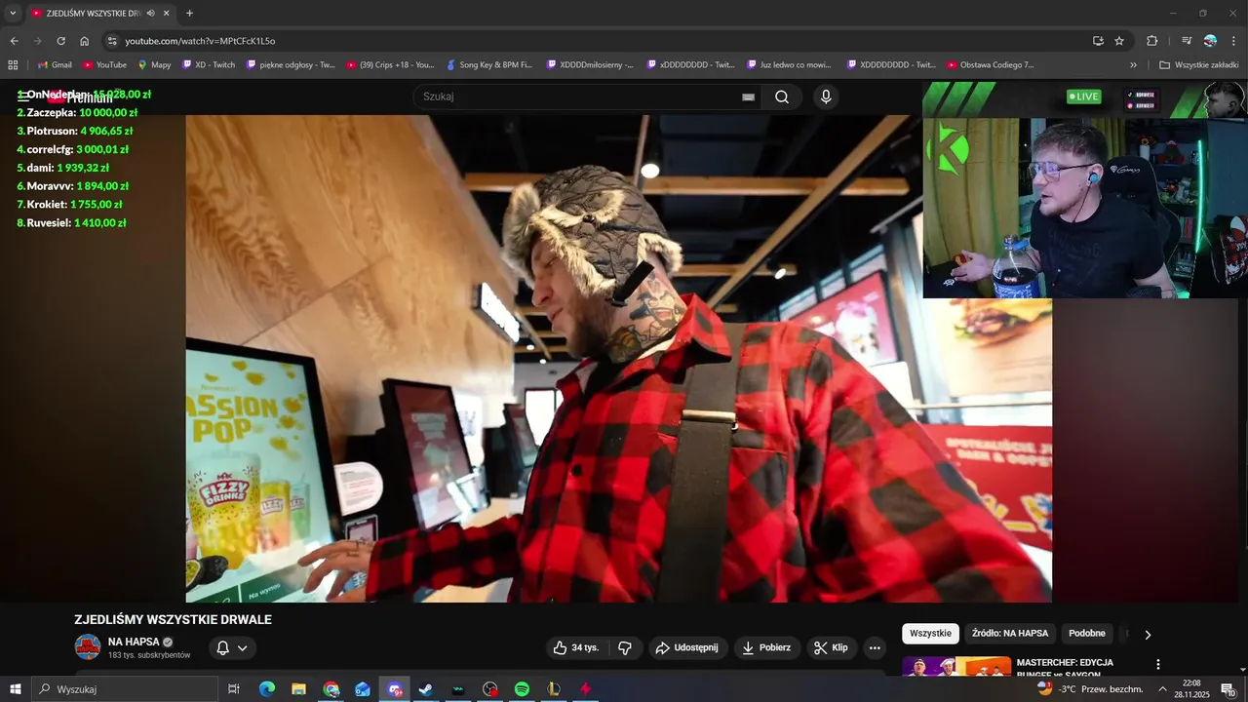Open the YouTube hamburger guide menu
1248x702 pixels.
coord(23,97)
